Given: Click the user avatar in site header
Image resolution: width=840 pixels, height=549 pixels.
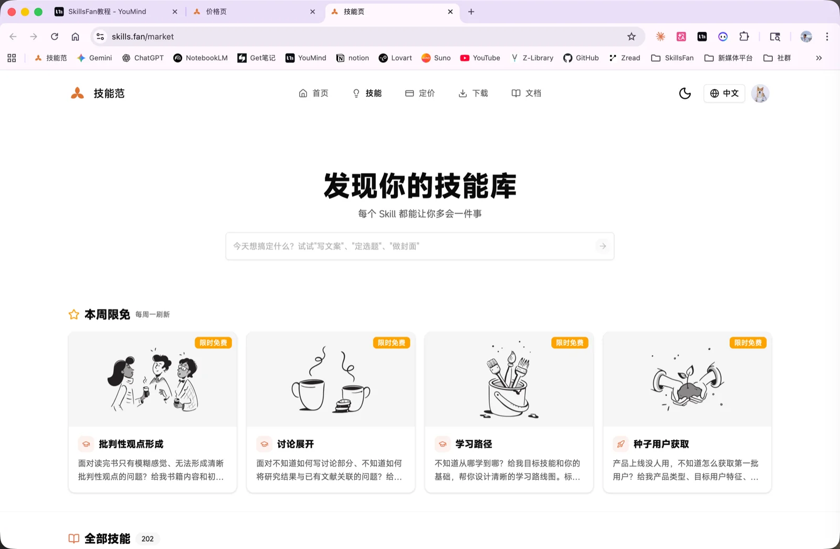Looking at the screenshot, I should click(x=760, y=94).
